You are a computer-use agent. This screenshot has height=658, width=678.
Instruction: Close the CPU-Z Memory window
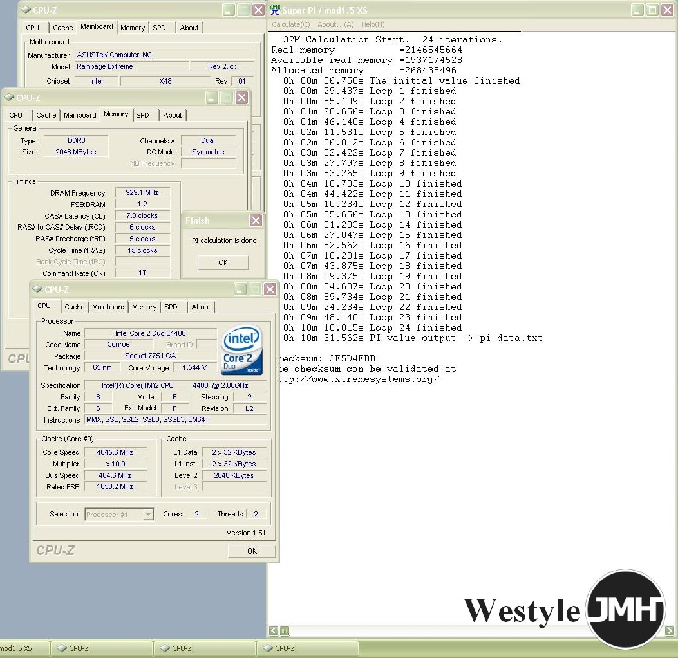(241, 97)
